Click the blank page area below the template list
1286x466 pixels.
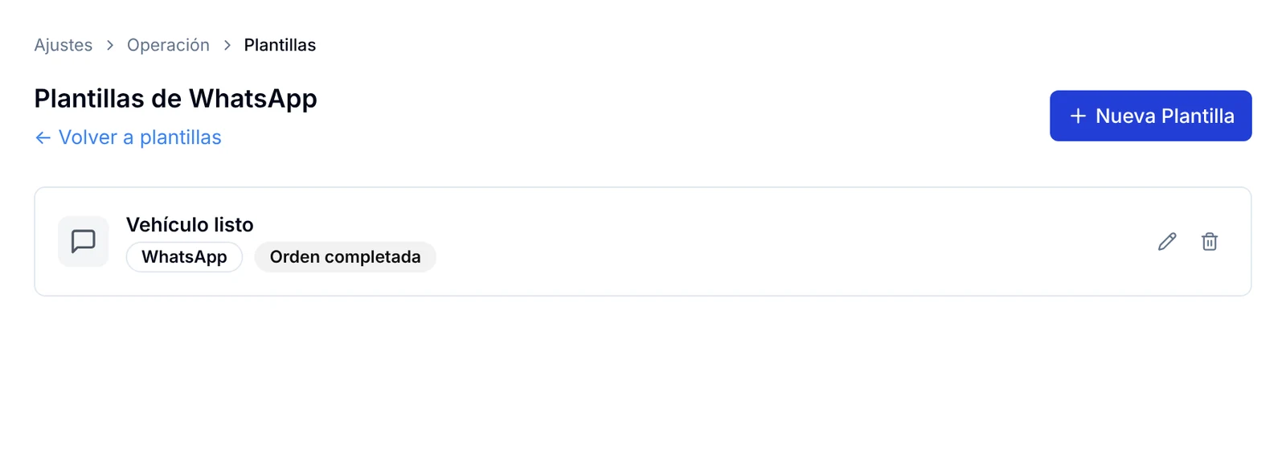[x=643, y=382]
